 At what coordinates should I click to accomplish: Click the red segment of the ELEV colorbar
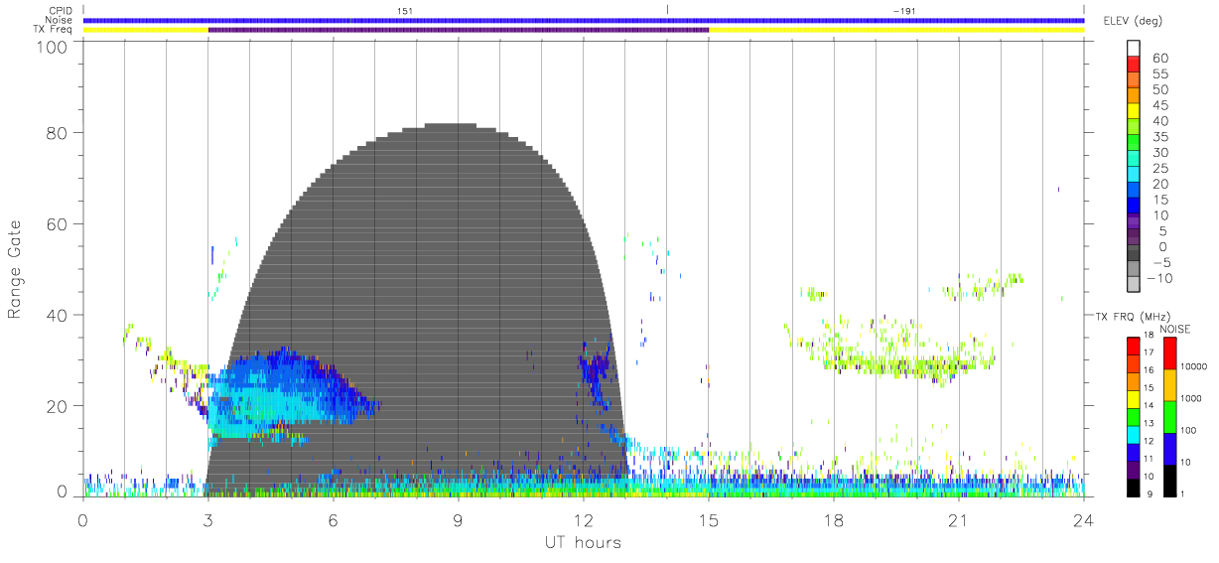point(1134,66)
